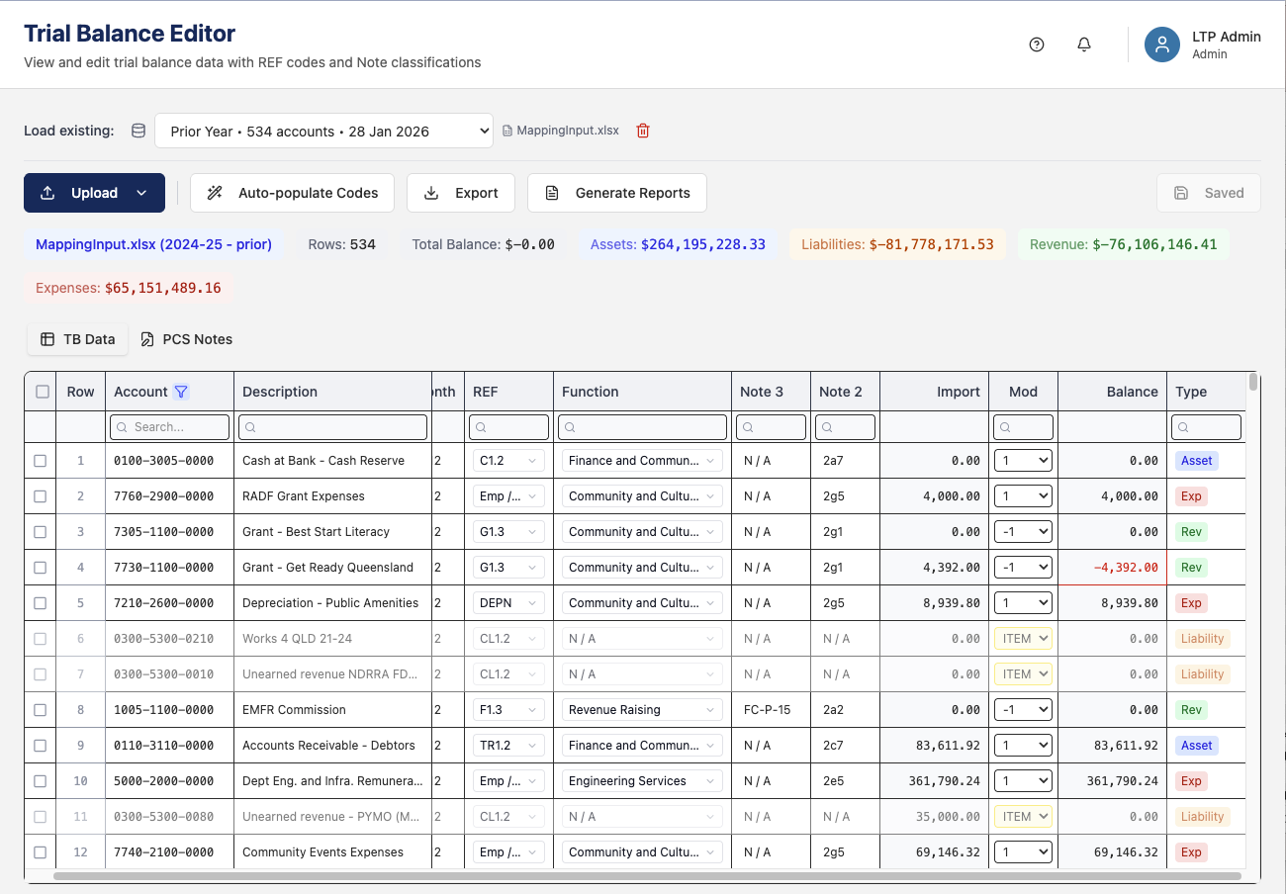Click the Expenses total chip
1286x894 pixels.
tap(128, 288)
